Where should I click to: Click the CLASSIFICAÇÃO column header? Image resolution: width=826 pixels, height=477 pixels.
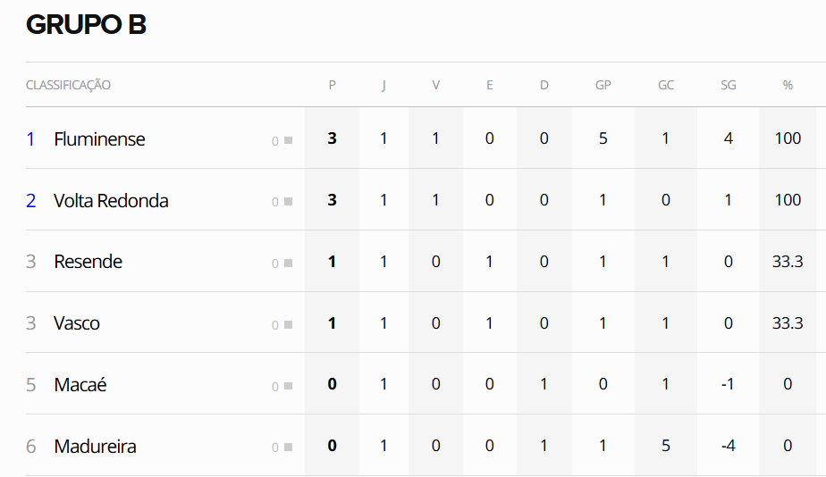[x=68, y=86]
